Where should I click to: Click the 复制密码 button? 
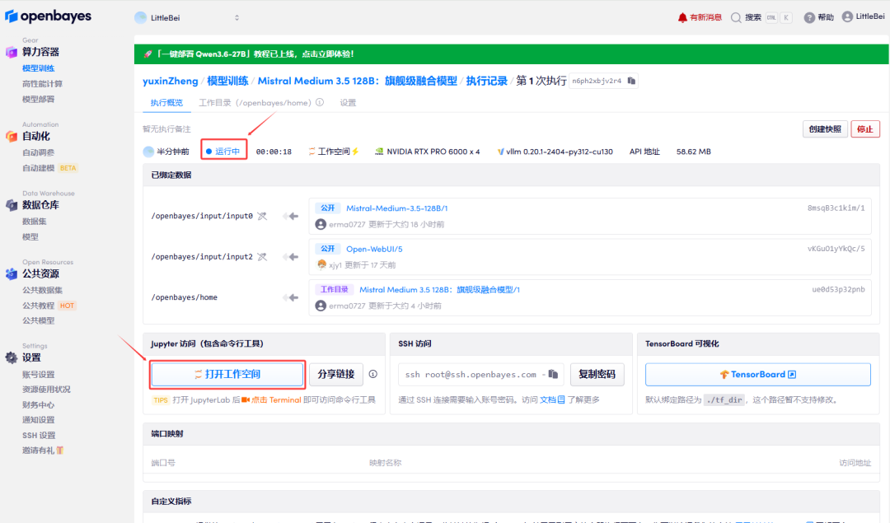[x=597, y=375]
